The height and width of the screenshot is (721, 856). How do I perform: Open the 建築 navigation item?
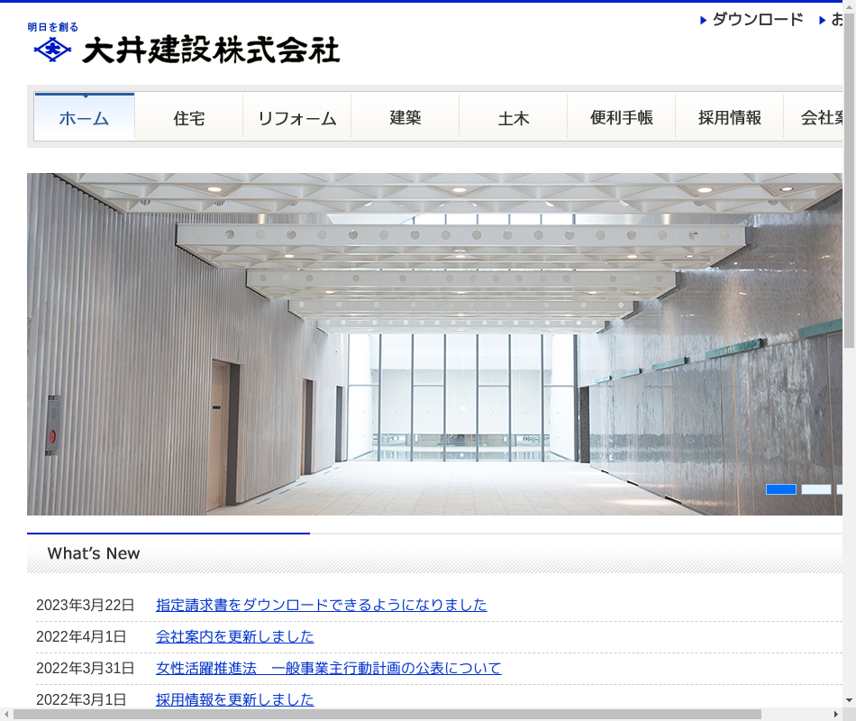coord(405,117)
